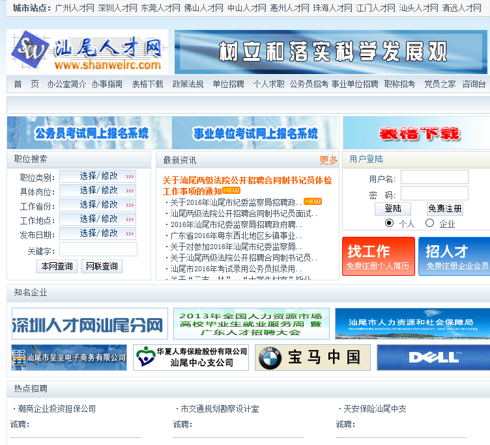Open 具体岗位 选择/修改 selector
Viewport: 490px width, 445px height.
pyautogui.click(x=98, y=191)
